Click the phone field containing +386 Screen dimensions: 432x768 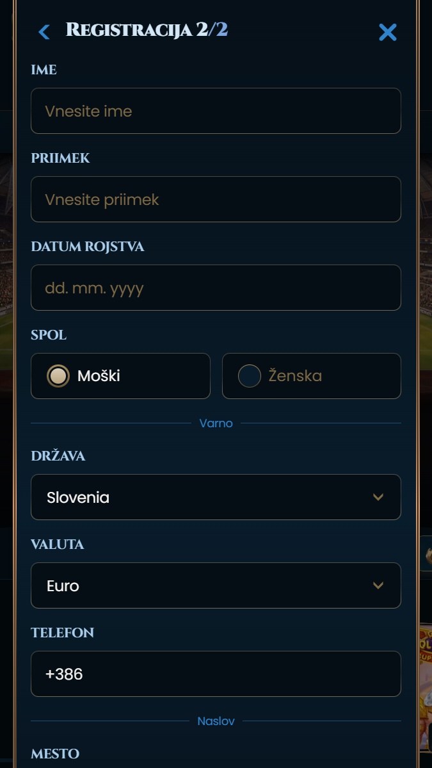216,674
